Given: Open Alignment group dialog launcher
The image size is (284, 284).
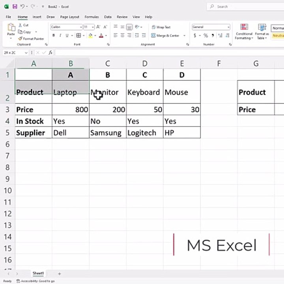Looking at the screenshot, I should coord(188,44).
